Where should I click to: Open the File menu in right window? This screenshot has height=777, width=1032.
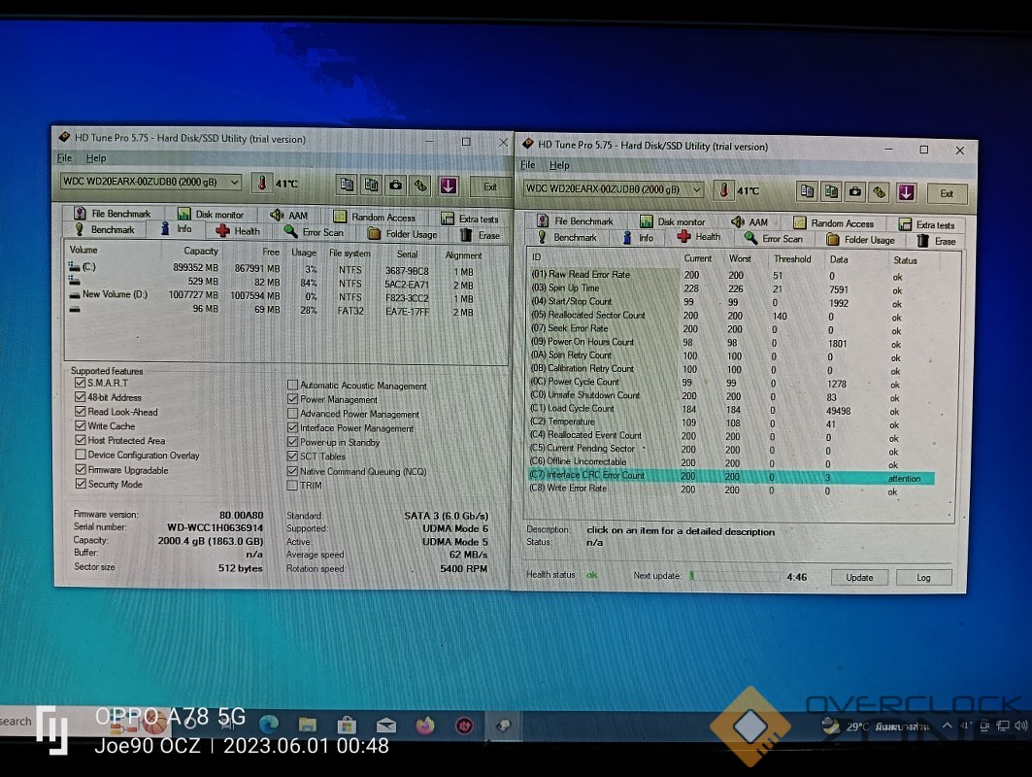(x=528, y=164)
